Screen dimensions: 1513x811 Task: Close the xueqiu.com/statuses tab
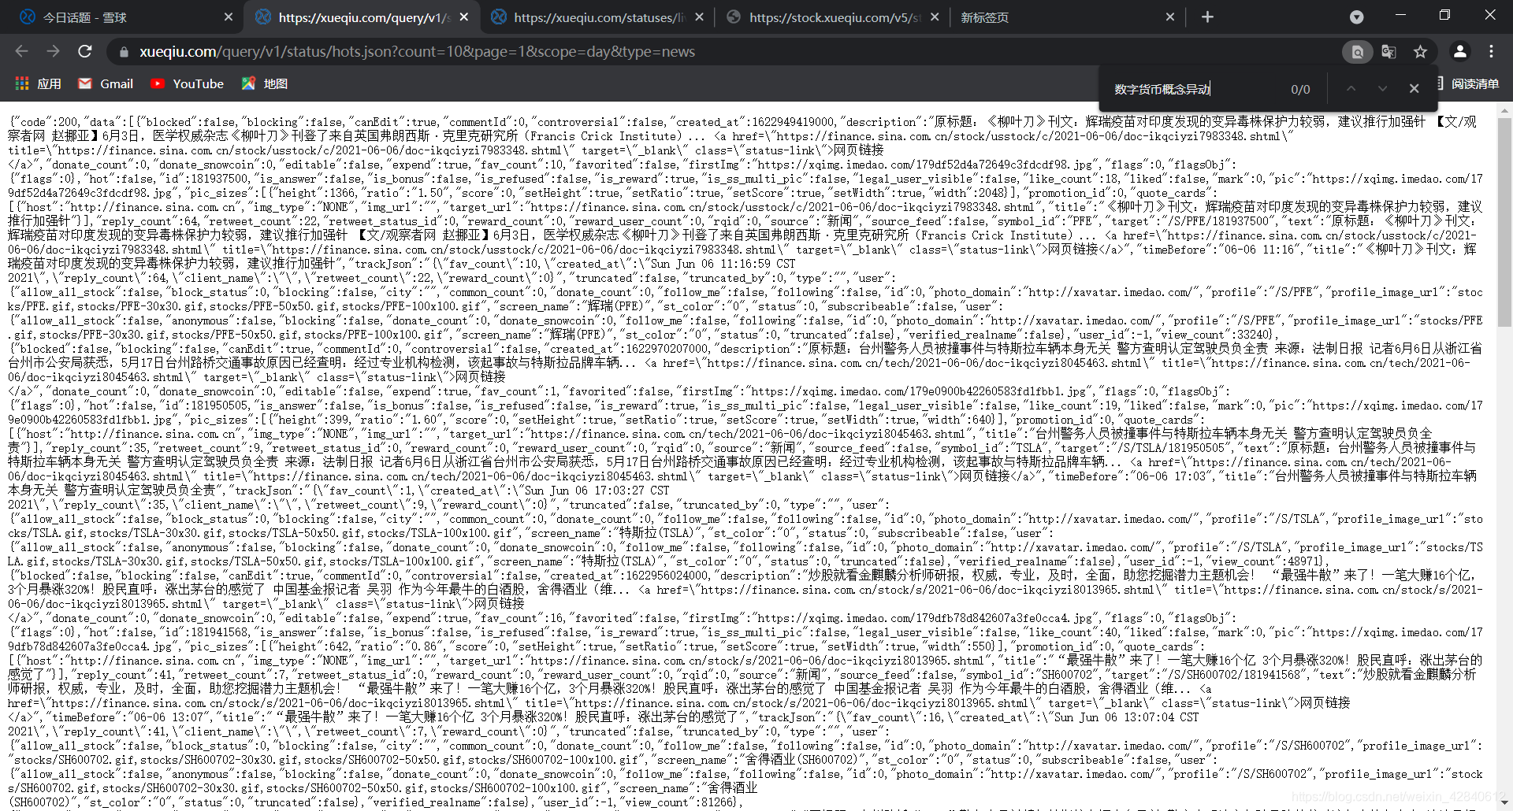(x=699, y=17)
